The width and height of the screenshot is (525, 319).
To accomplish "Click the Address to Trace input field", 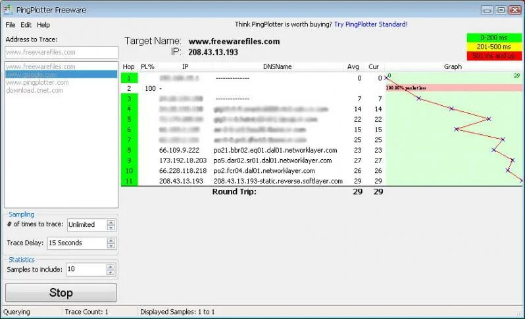I will [61, 52].
